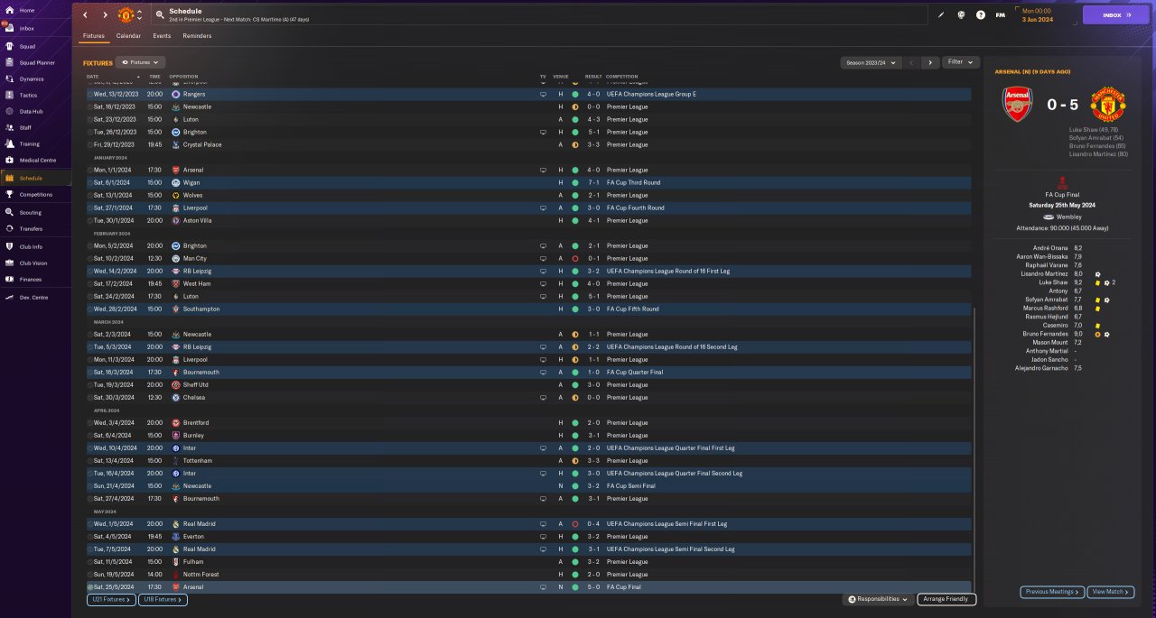1156x618 pixels.
Task: Switch to the Reminders tab
Action: point(197,36)
